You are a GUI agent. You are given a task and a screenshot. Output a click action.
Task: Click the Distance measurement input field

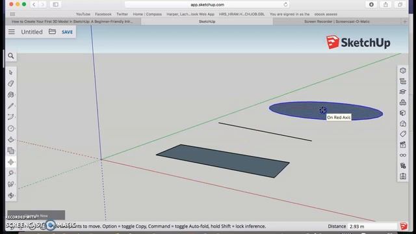tap(372, 226)
